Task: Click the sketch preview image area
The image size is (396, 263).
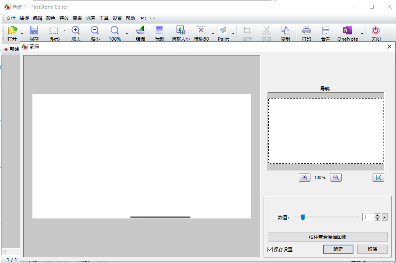Action: [x=141, y=156]
